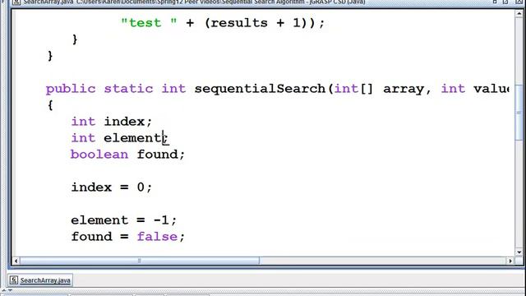Click the horizontal scrollbar left arrow
526x296 pixels.
(x=16, y=261)
